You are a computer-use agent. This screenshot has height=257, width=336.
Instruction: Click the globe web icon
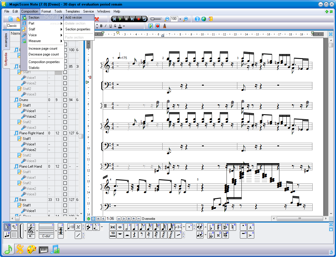pyautogui.click(x=203, y=19)
